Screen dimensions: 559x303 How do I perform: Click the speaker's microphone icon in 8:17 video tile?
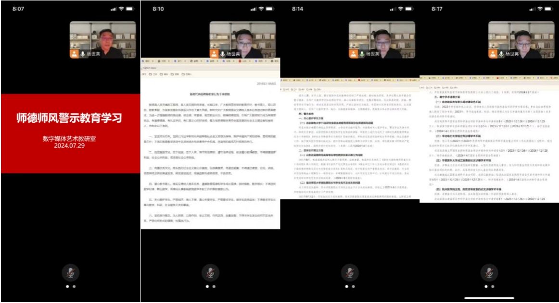point(502,54)
